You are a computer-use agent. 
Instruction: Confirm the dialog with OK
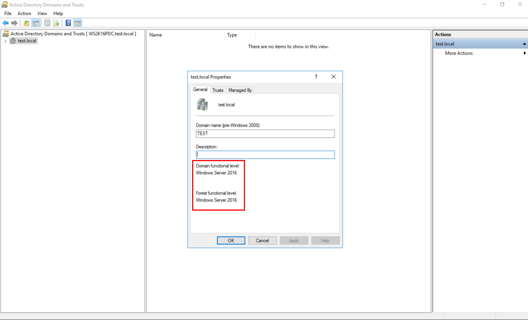[x=231, y=240]
